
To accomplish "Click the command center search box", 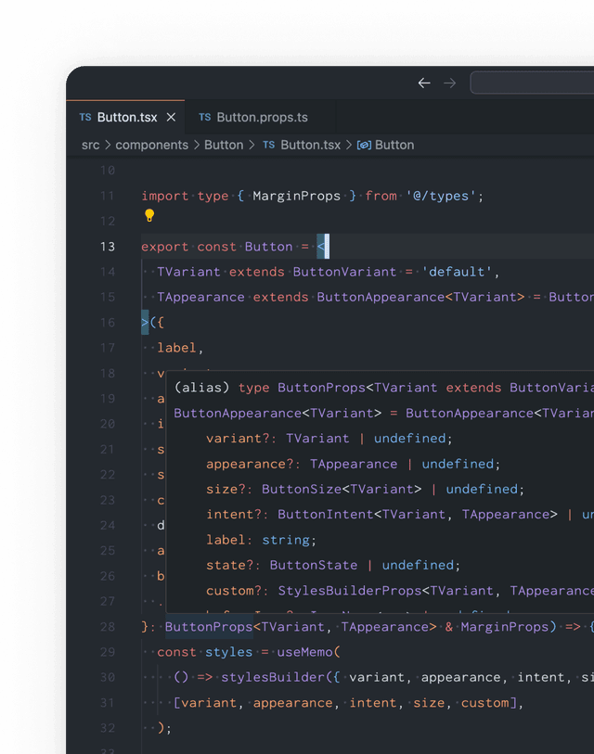I will coord(534,83).
